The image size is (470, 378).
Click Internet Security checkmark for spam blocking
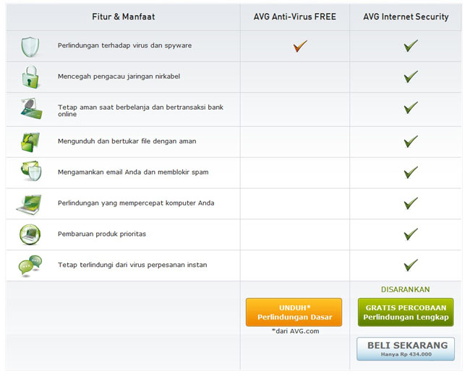pos(411,172)
